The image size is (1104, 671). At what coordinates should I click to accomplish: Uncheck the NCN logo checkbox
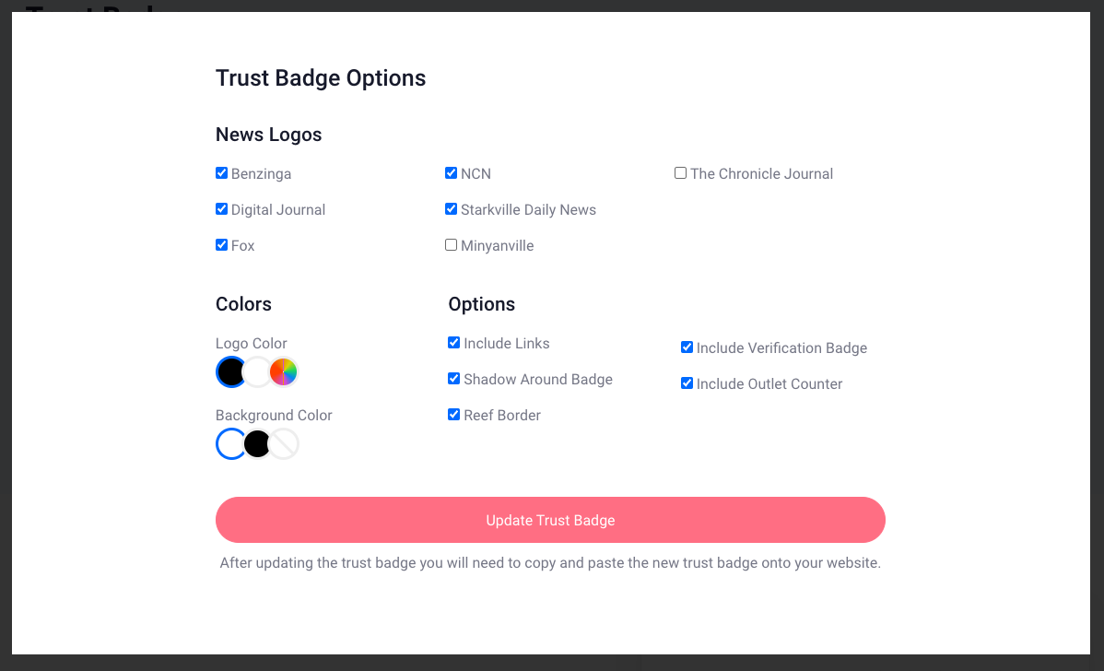pos(452,173)
